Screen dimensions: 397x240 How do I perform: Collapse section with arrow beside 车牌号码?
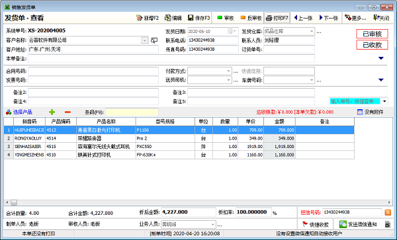click(381, 80)
